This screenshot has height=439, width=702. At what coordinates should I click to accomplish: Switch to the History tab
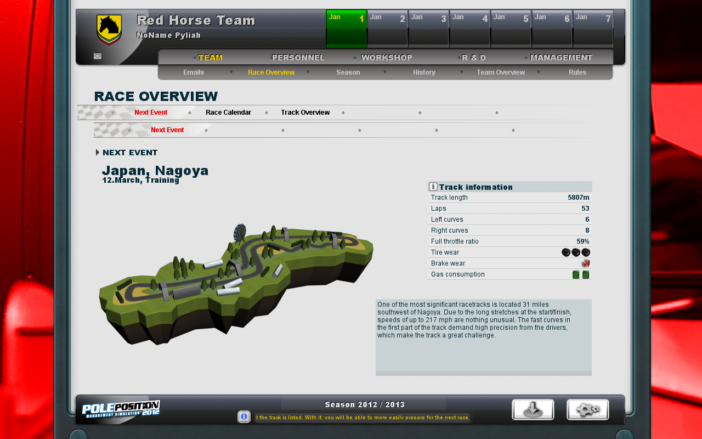[x=424, y=72]
